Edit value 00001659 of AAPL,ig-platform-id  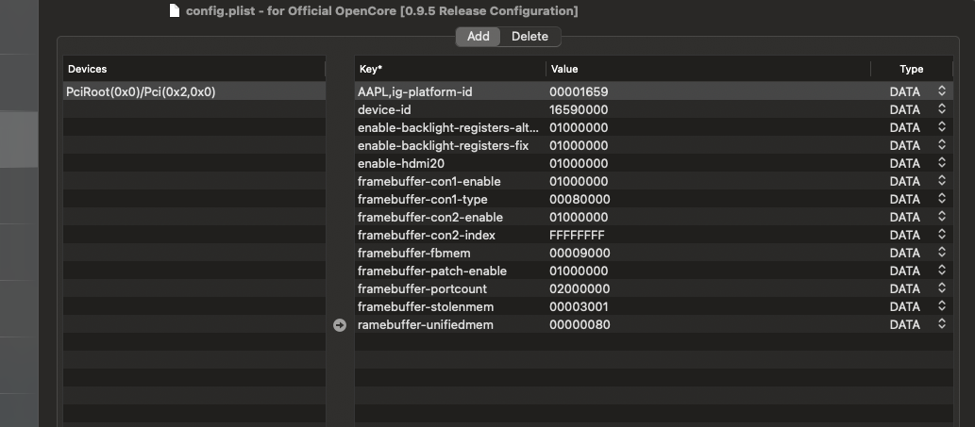pos(579,92)
